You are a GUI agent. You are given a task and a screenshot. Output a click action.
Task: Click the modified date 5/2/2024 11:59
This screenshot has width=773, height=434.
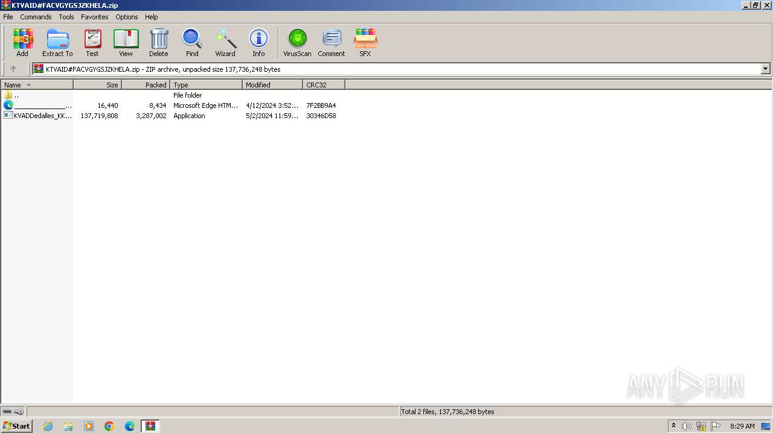point(272,116)
